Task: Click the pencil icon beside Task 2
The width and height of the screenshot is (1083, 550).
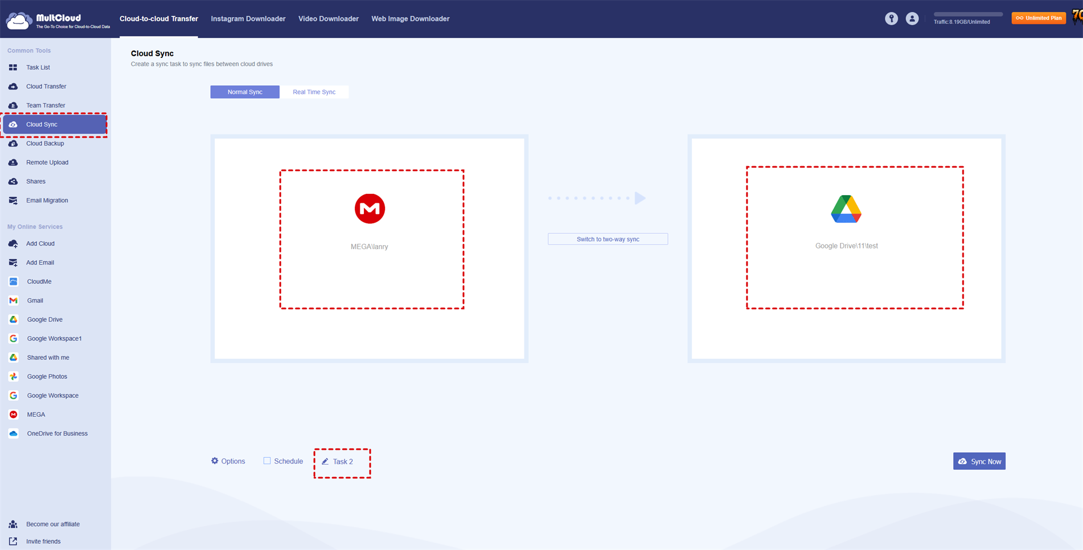Action: tap(325, 461)
